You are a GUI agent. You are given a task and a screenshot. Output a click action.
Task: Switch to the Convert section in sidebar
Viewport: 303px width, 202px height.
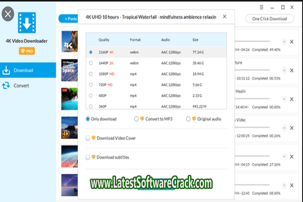tap(21, 85)
